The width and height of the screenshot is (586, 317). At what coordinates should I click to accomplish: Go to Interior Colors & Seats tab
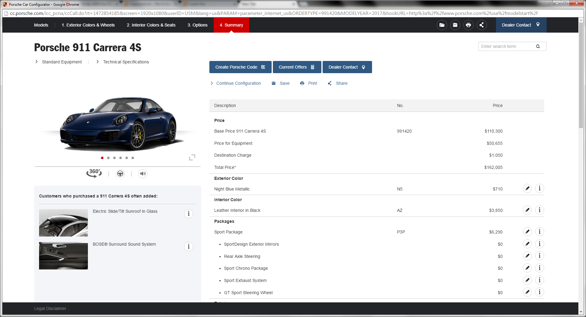coord(151,25)
